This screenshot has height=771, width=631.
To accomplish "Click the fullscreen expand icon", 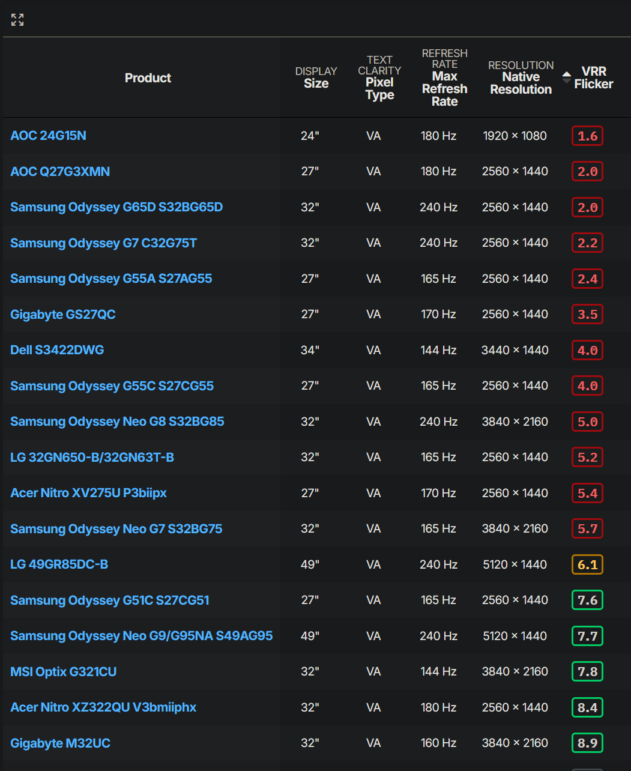I will [17, 20].
